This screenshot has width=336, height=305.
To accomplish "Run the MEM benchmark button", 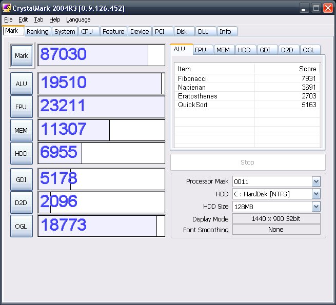I will click(x=22, y=130).
